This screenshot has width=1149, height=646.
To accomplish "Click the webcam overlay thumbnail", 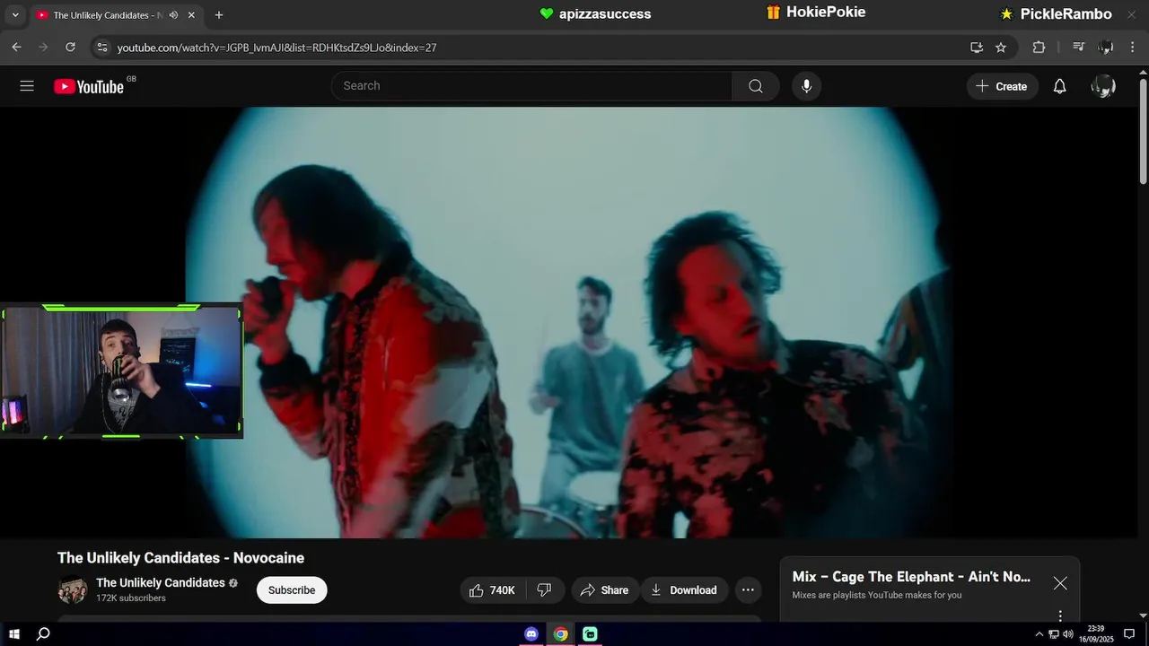I will pos(121,371).
